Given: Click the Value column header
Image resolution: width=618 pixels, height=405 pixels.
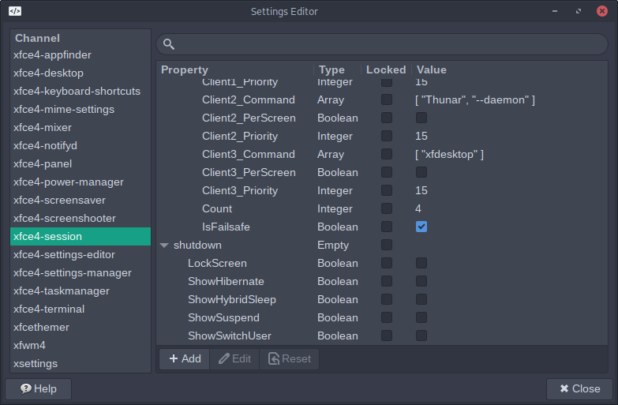Looking at the screenshot, I should (x=432, y=70).
